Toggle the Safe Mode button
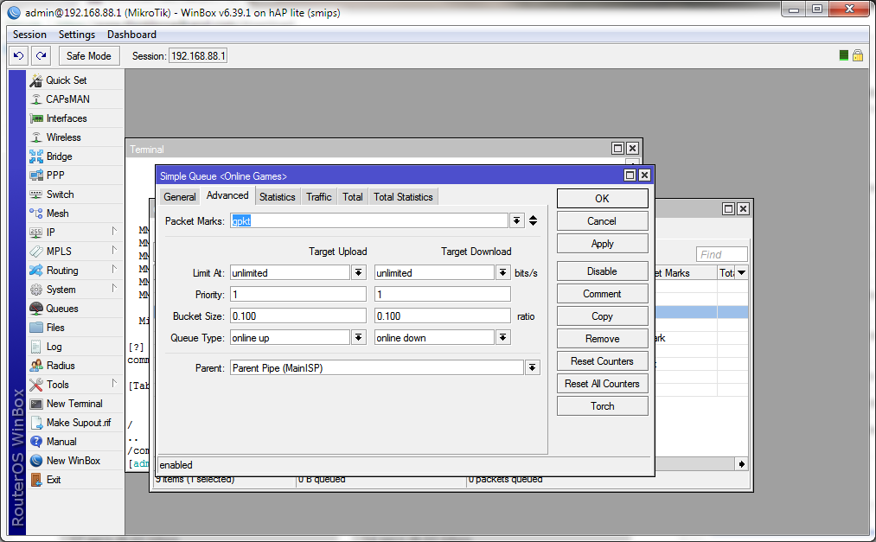The height and width of the screenshot is (542, 876). point(88,55)
